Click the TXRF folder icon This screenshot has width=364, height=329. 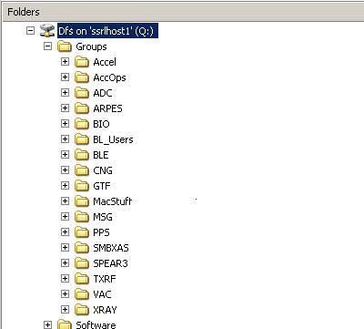(x=82, y=279)
